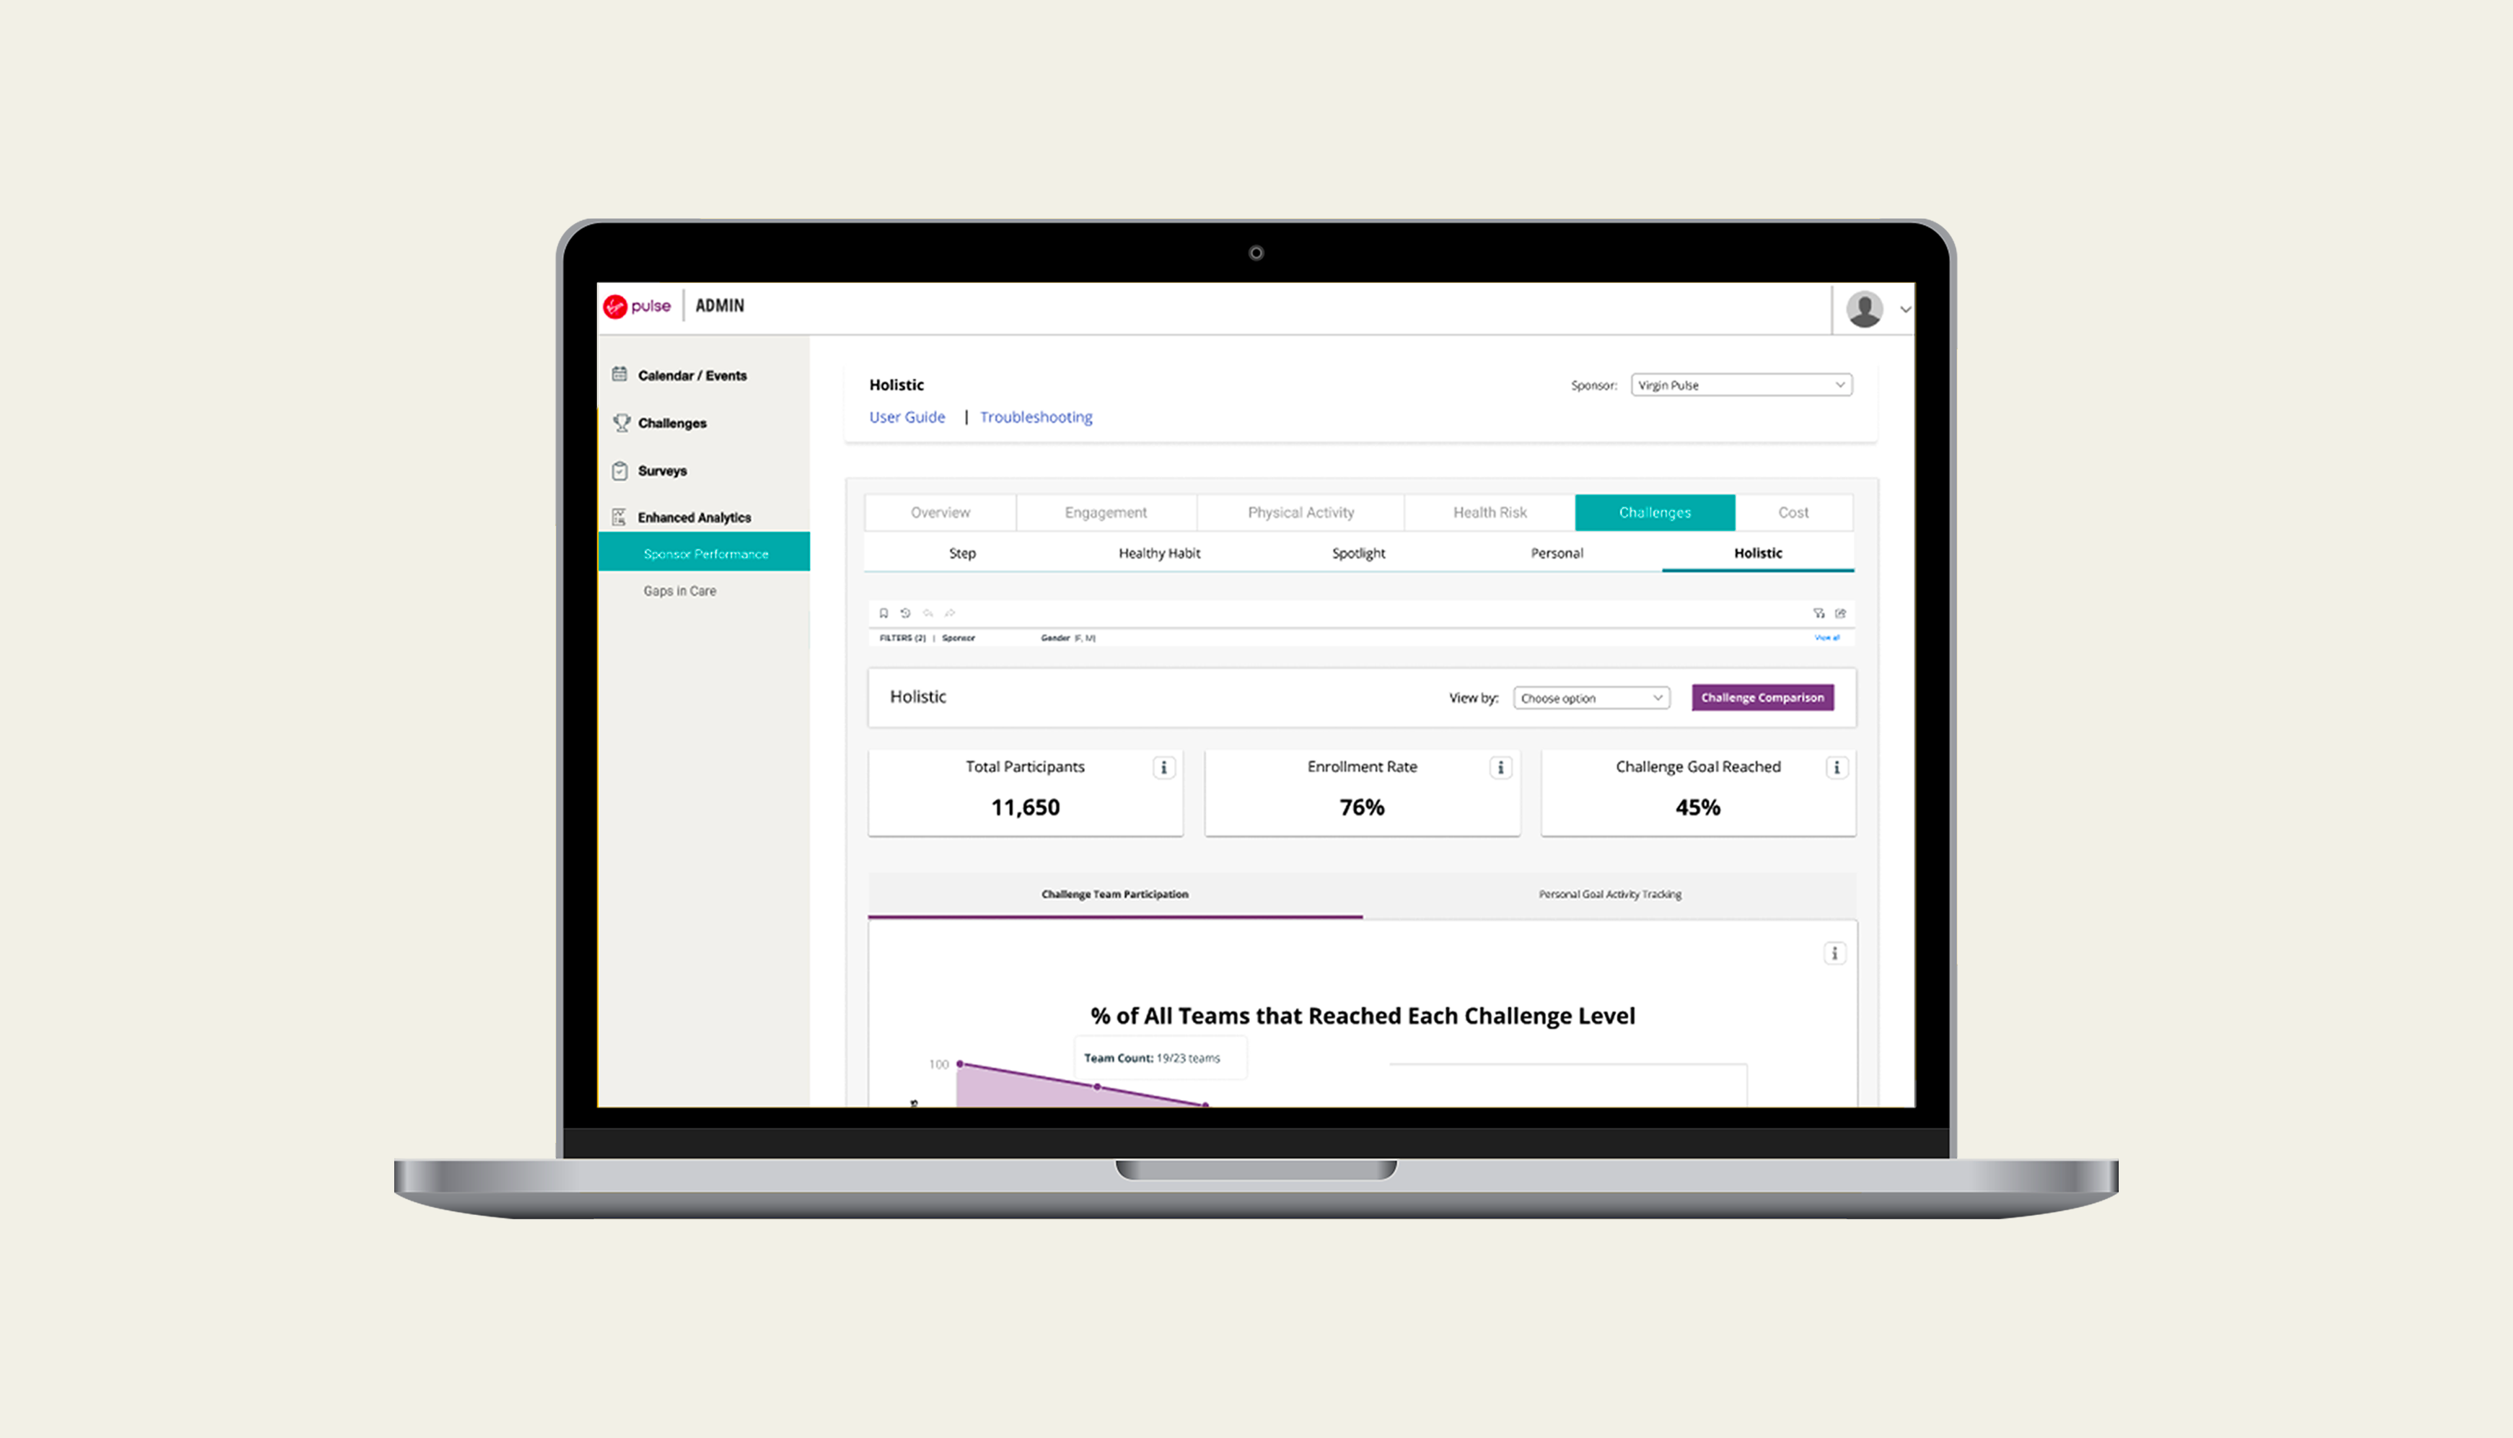
Task: Click the options icon on the chart panel
Action: tap(1834, 953)
